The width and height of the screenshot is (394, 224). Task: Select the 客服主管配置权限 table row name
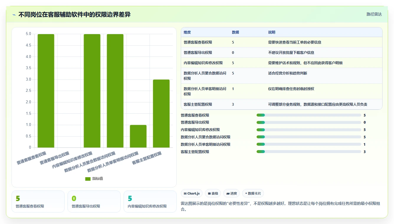click(x=198, y=104)
